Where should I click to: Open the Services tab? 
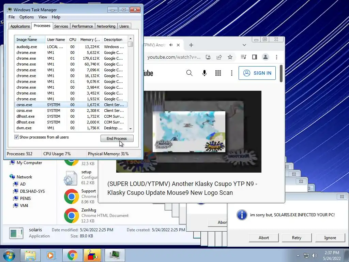[x=61, y=26]
